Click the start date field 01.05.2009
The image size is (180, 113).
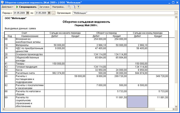click(x=20, y=13)
